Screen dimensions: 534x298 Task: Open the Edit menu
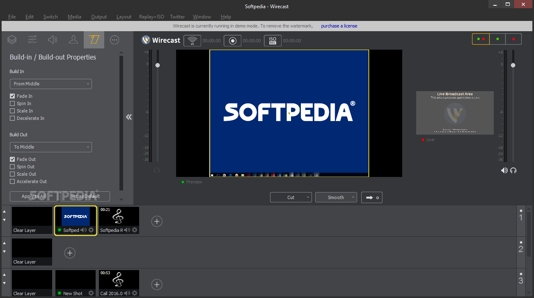(x=30, y=17)
